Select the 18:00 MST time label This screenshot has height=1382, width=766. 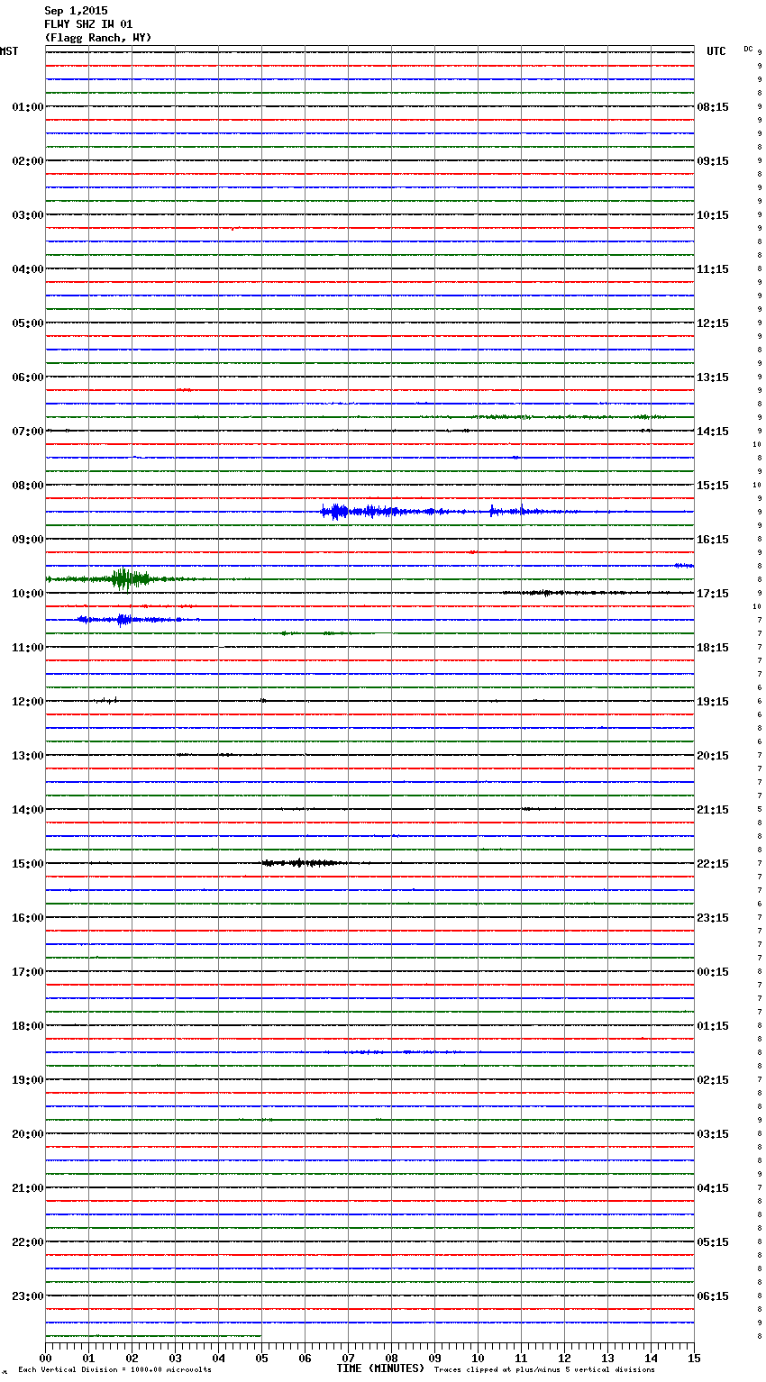28,1026
